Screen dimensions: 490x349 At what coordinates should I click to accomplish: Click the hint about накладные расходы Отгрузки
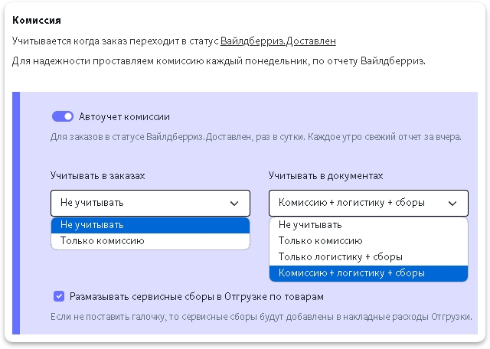point(261,316)
